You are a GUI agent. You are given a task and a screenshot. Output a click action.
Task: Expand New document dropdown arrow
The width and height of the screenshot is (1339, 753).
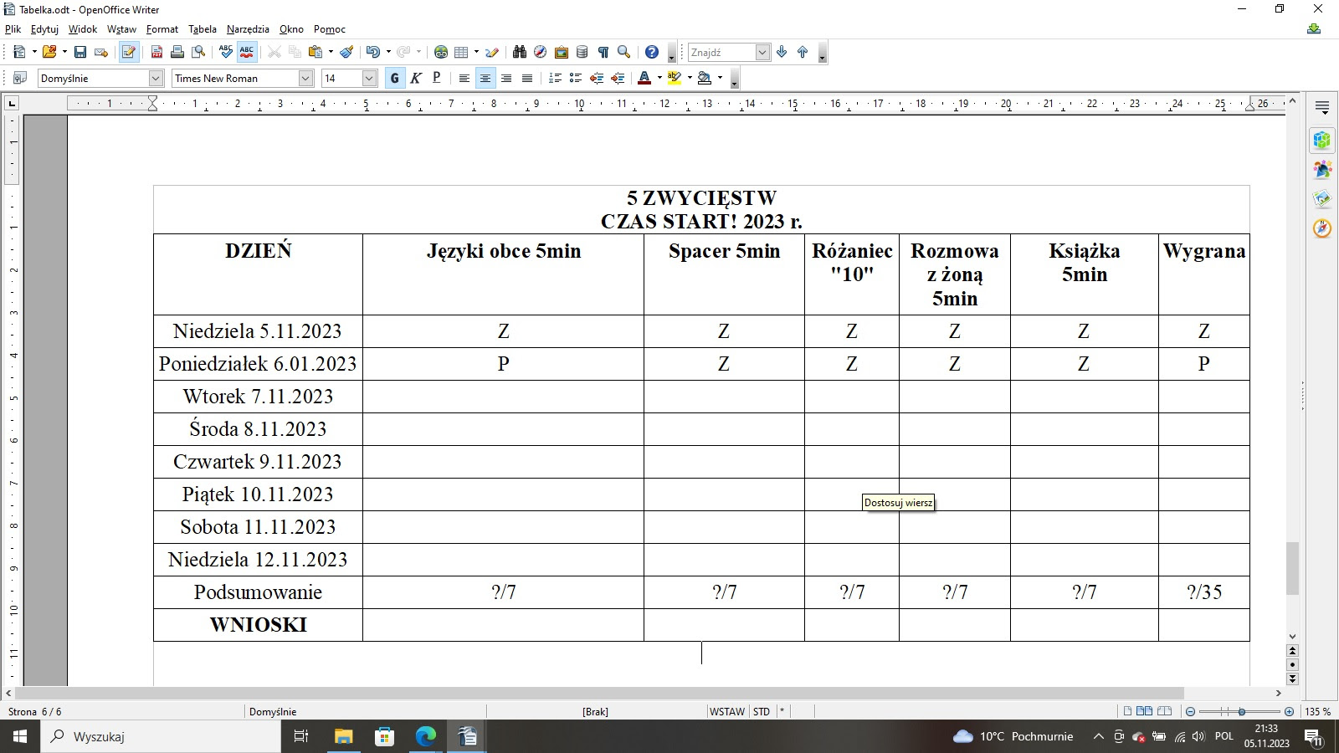[x=34, y=52]
